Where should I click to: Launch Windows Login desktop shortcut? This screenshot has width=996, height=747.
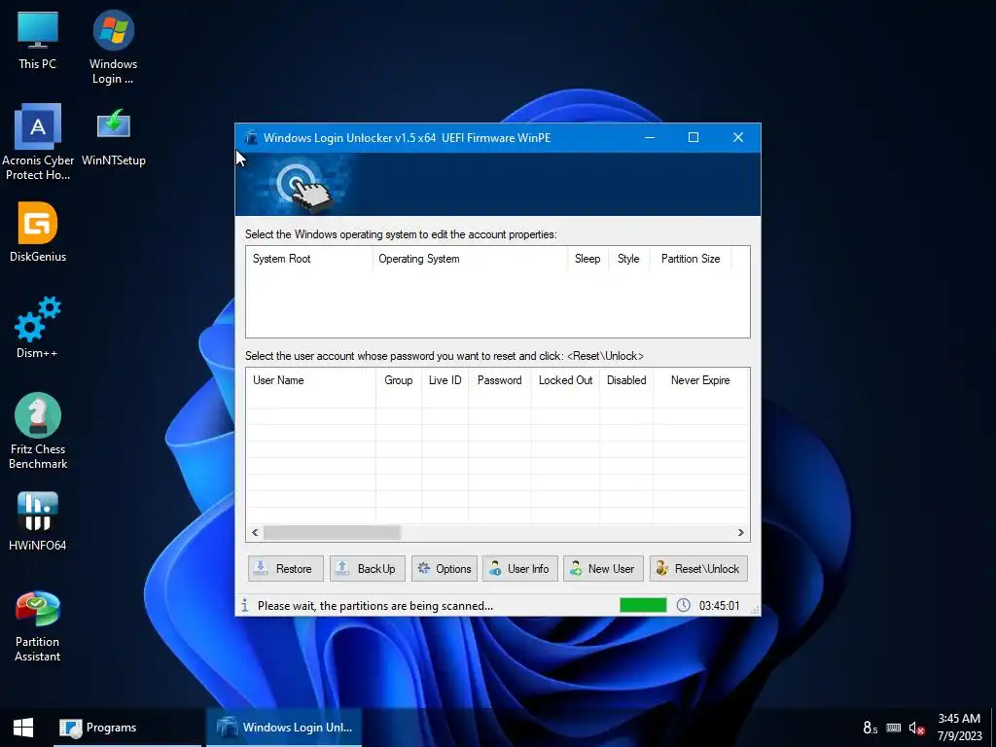pos(113,47)
